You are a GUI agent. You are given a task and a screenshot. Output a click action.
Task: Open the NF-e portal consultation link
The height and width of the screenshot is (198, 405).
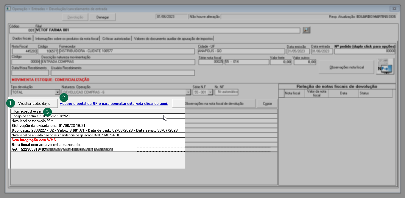coord(114,104)
